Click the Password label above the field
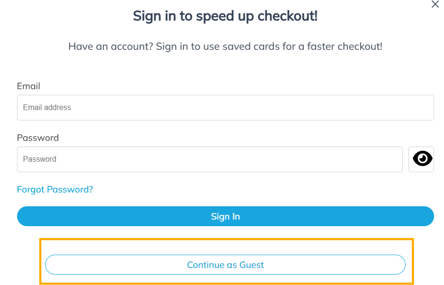This screenshot has height=285, width=444. tap(38, 138)
